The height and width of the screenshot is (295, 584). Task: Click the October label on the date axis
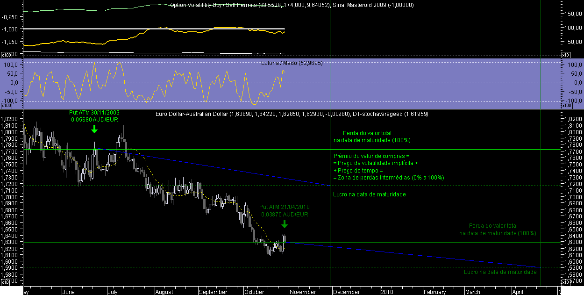pos(253,292)
